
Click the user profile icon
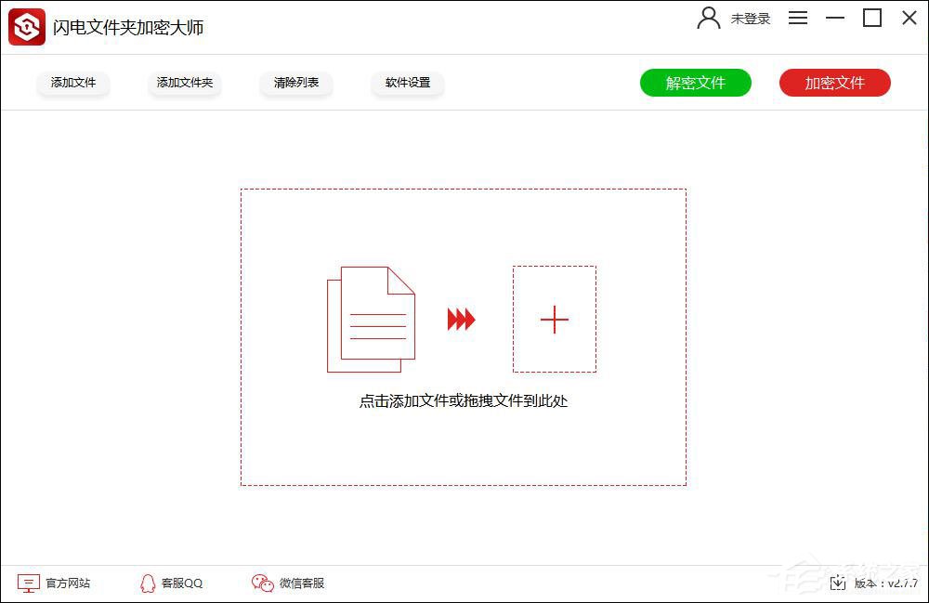click(x=709, y=18)
